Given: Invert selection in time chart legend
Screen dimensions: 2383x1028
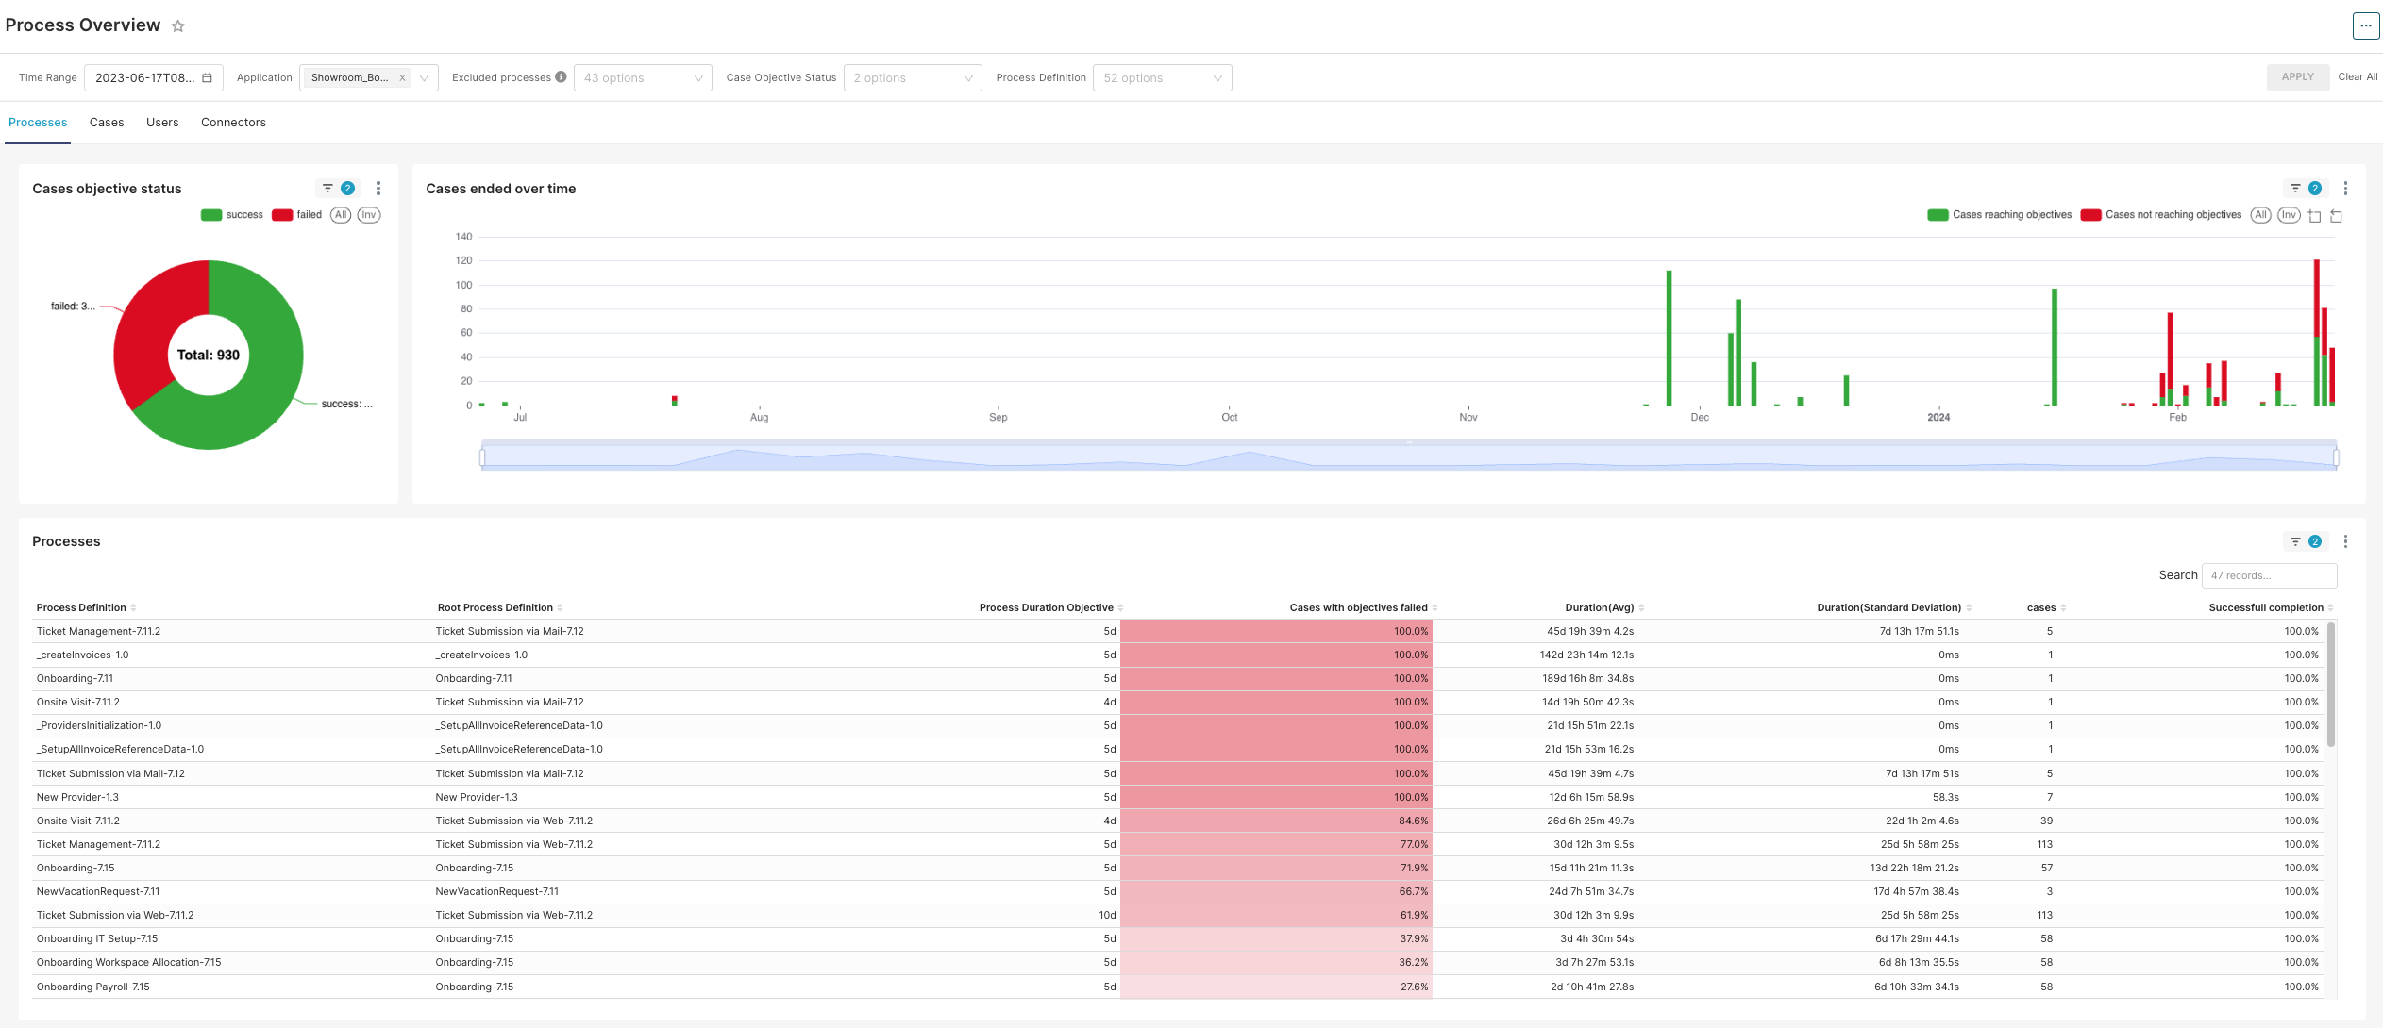Looking at the screenshot, I should point(2289,215).
